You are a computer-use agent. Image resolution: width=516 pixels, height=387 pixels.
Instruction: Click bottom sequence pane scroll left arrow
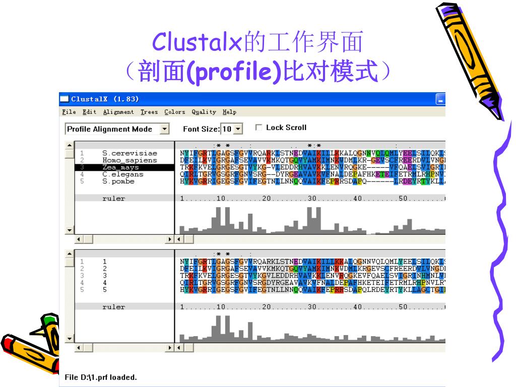tap(179, 348)
